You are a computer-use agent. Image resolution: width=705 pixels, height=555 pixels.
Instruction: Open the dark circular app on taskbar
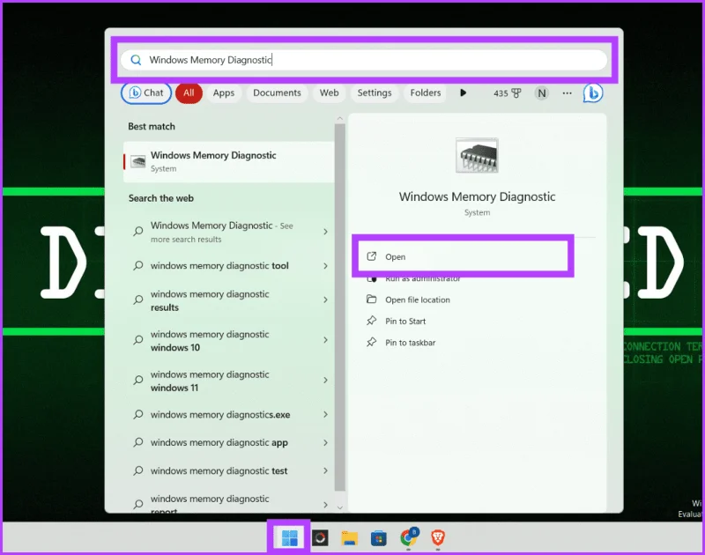320,537
